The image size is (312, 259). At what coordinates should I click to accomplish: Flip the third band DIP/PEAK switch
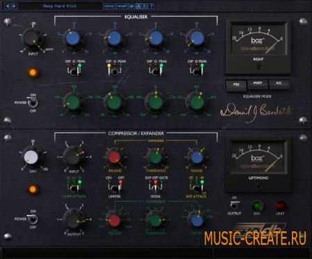155,71
